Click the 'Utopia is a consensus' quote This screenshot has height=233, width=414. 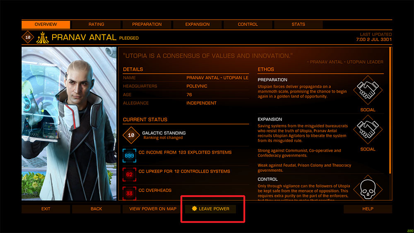tap(208, 56)
